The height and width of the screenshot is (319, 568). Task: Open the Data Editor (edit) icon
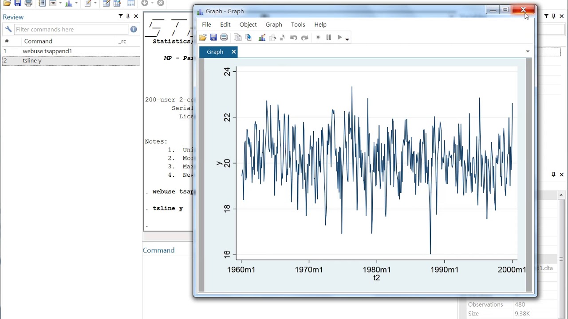(106, 3)
